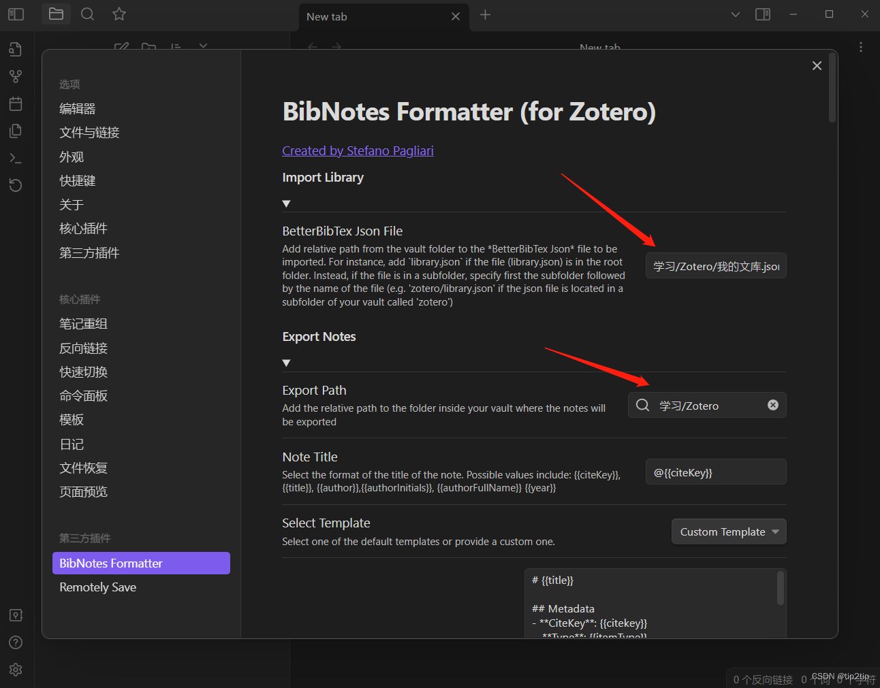Open 文件恢复 plugin settings

tap(83, 468)
